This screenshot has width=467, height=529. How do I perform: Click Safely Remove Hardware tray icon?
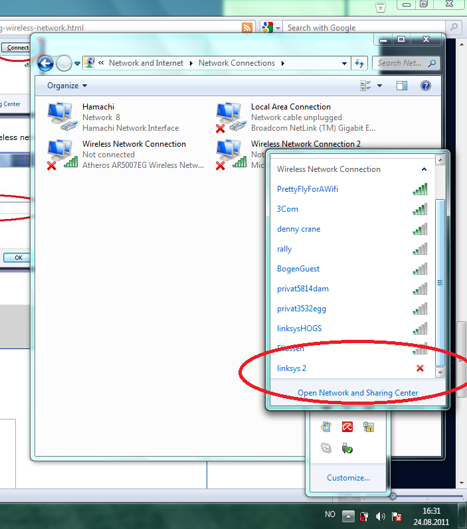pyautogui.click(x=347, y=449)
